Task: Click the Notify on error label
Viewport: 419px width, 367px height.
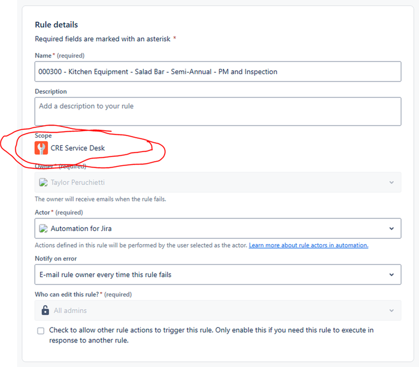Action: tap(56, 259)
